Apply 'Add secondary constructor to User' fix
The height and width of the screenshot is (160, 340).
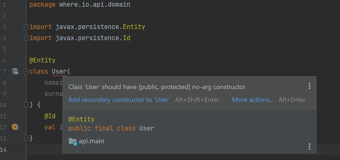point(119,100)
